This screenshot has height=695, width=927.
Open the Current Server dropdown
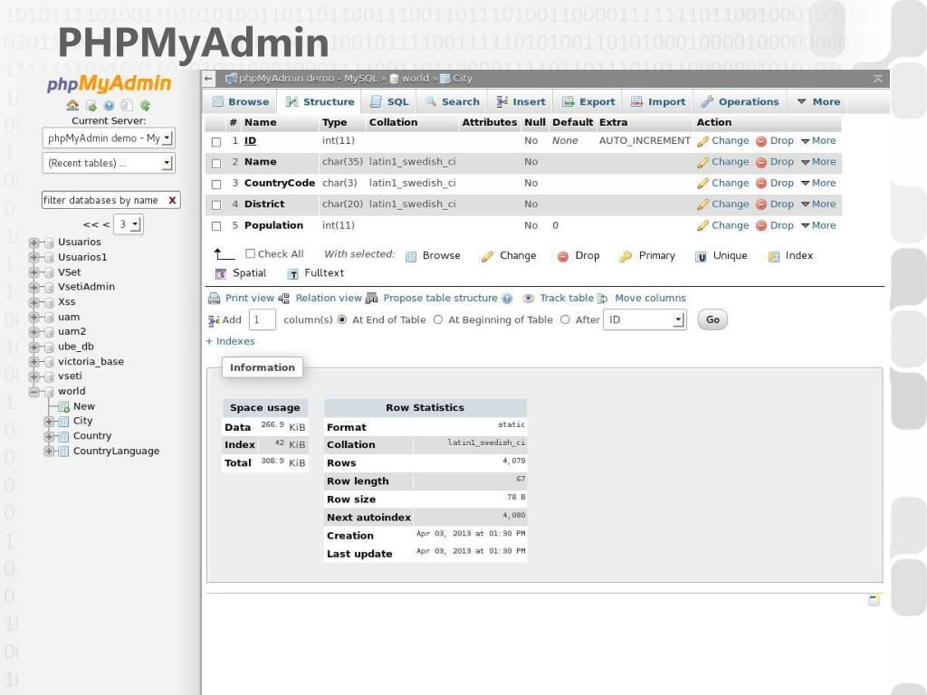(x=109, y=138)
